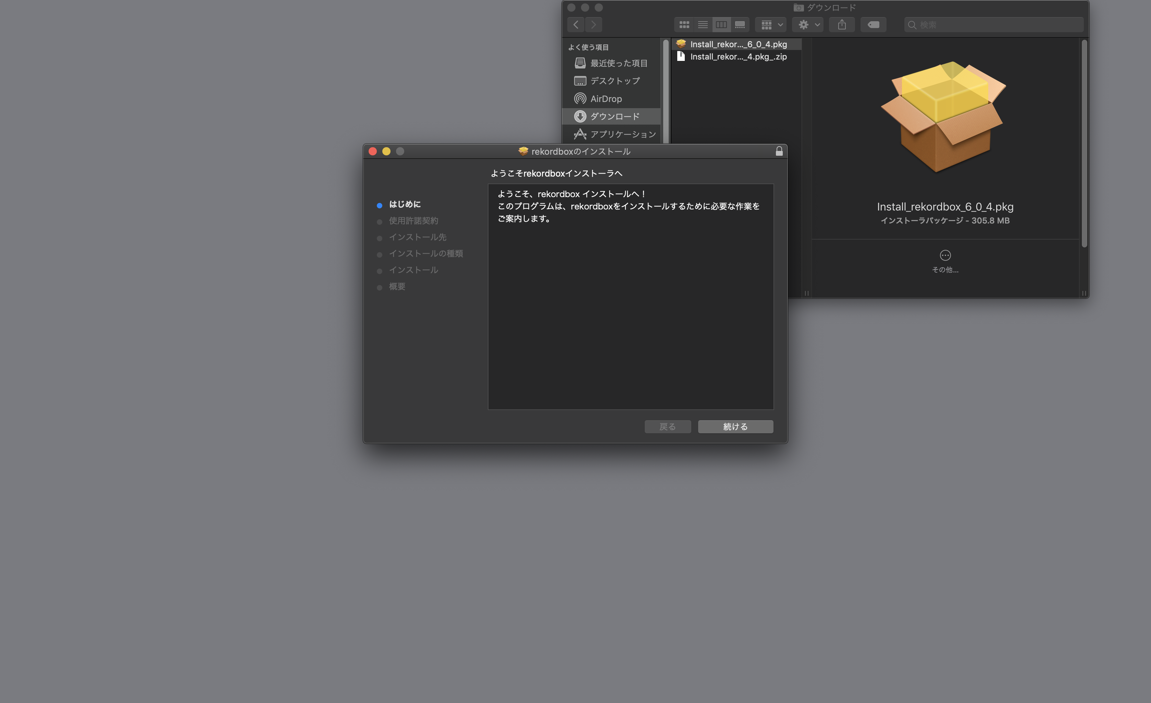Open AirDrop in the sidebar
Screen dimensions: 1151x703
click(x=606, y=99)
